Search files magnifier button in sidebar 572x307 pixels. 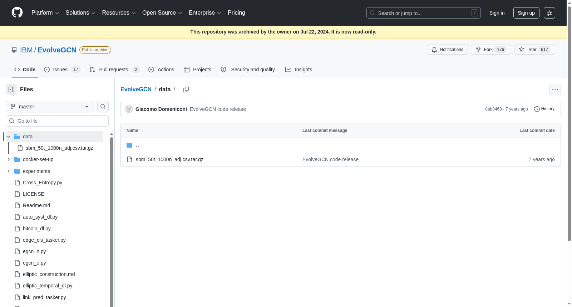tap(103, 107)
